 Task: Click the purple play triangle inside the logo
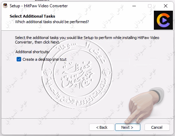165,20
